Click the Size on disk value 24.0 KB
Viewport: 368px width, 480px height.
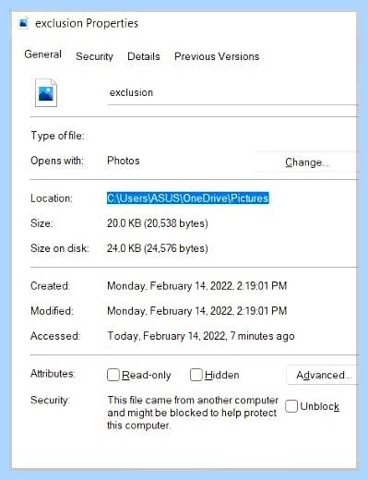tap(158, 248)
